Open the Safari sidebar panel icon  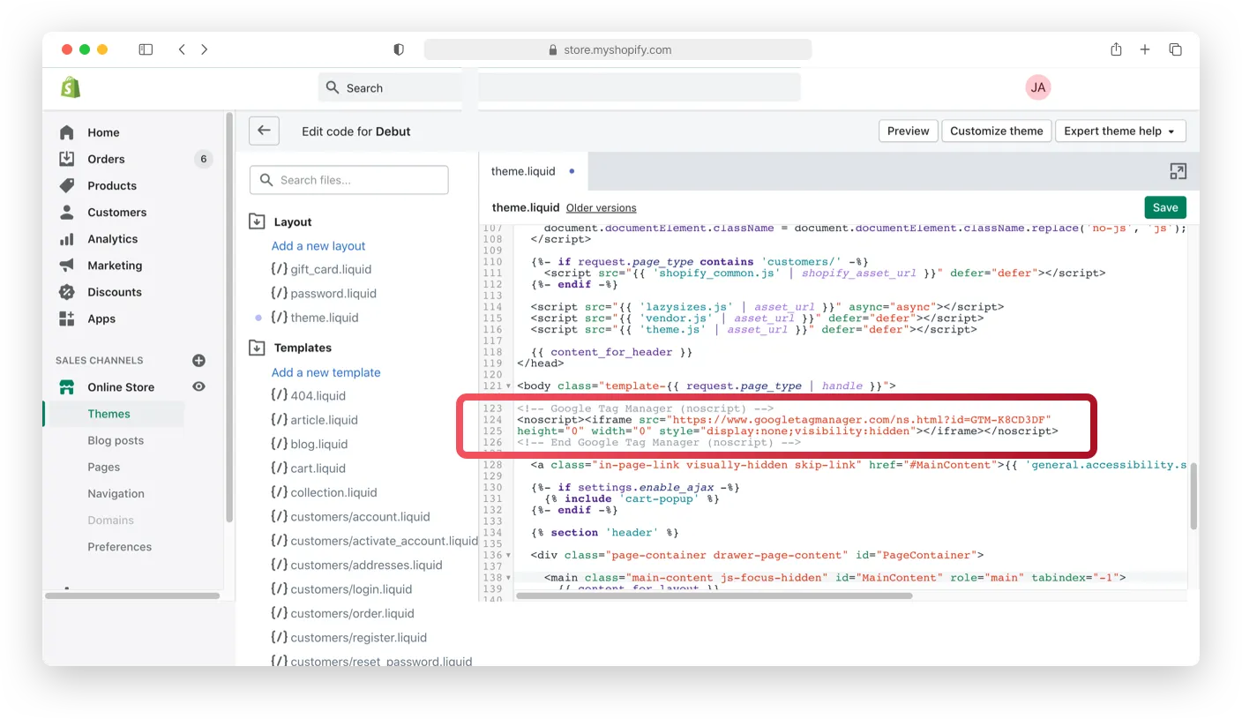click(x=146, y=49)
